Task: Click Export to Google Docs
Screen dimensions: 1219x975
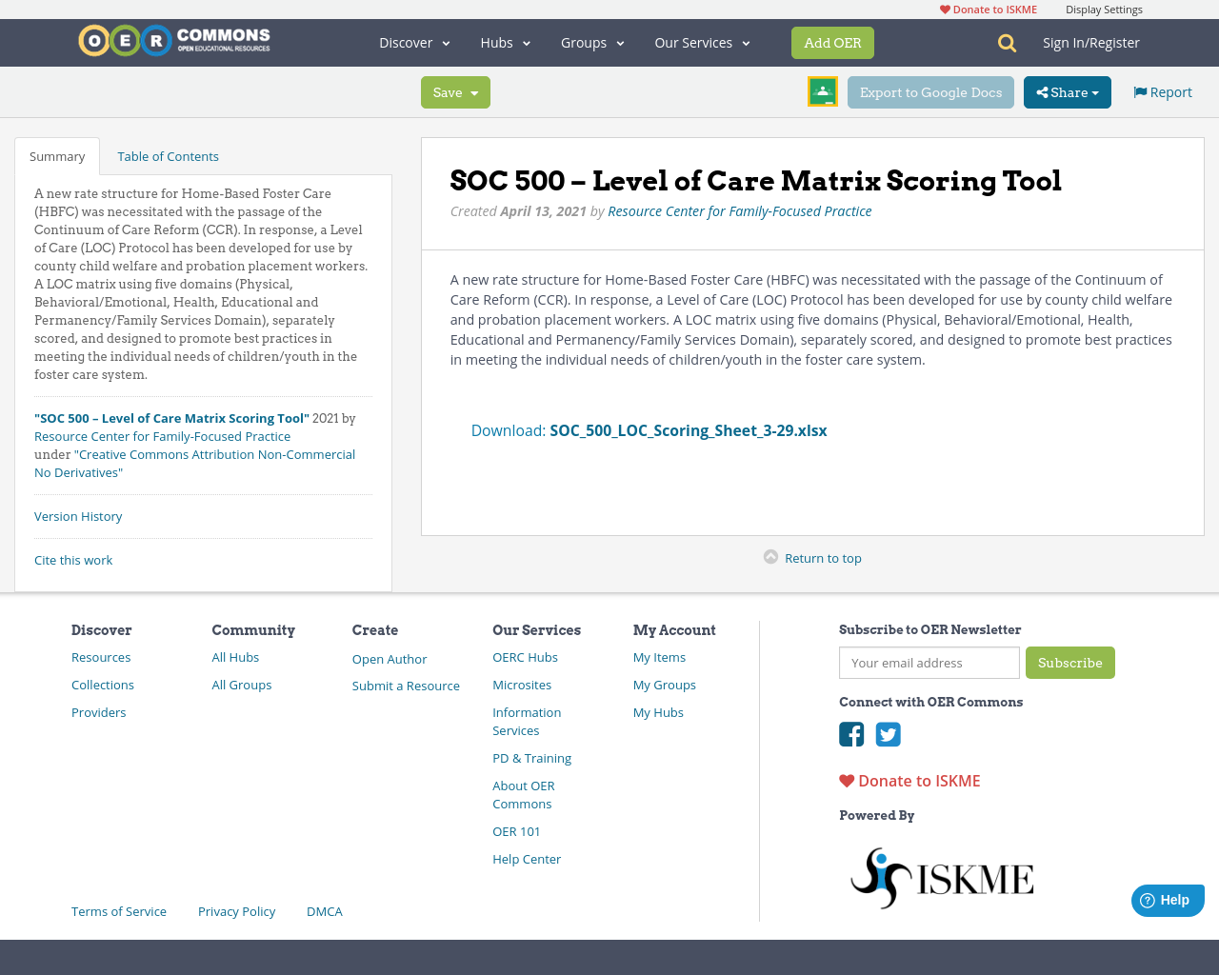Action: (930, 91)
